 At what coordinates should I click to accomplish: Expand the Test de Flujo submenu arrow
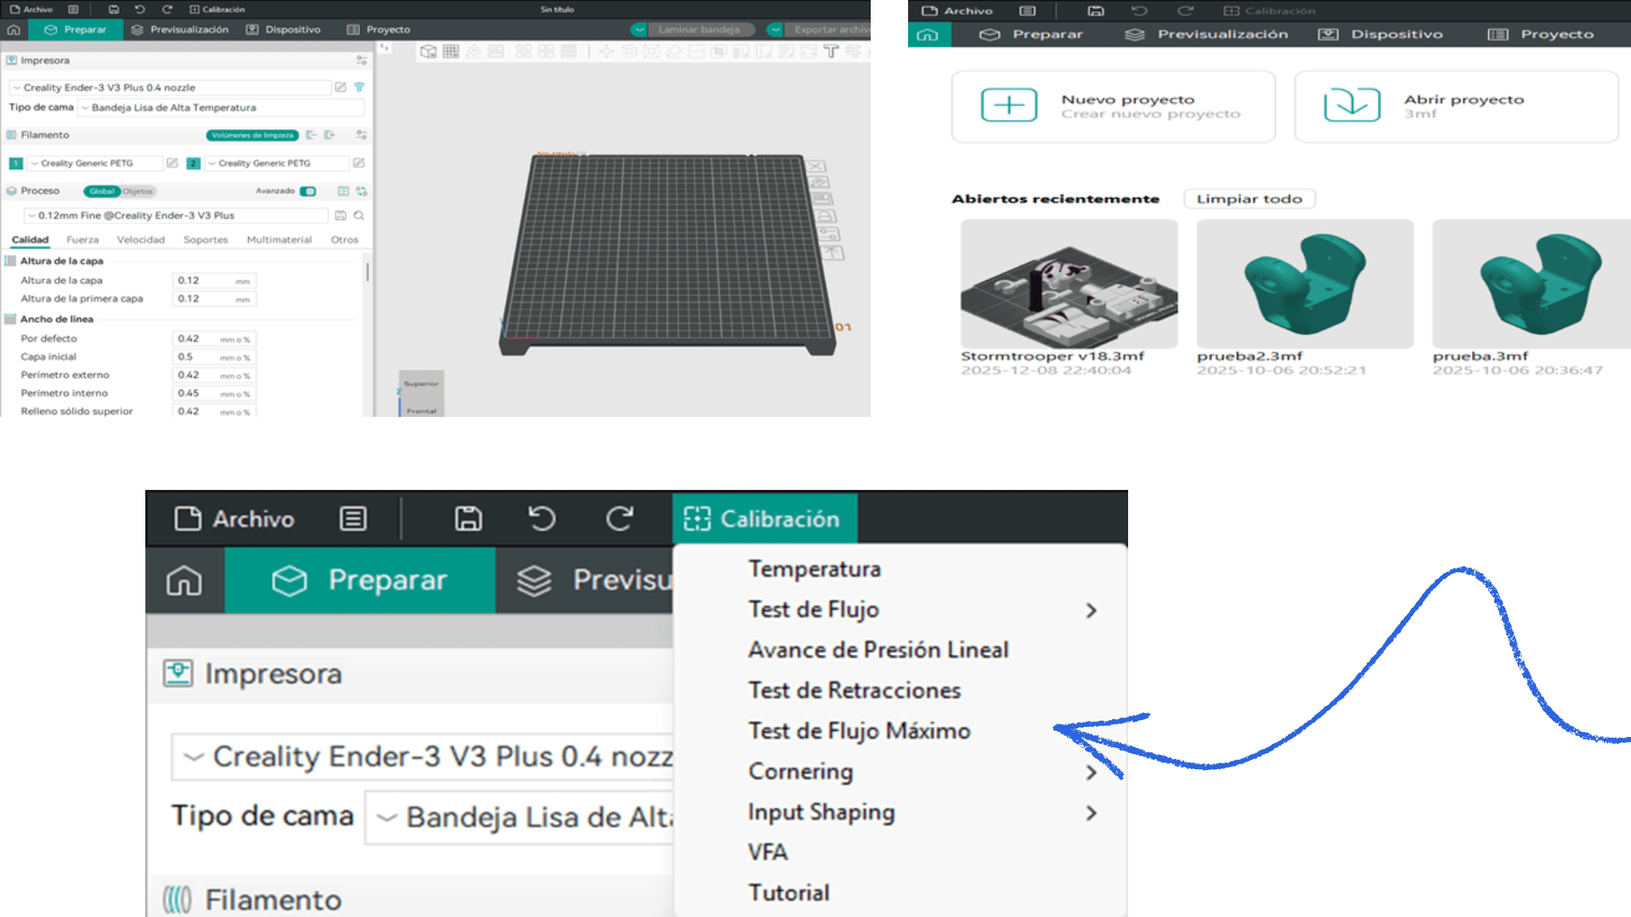(1092, 610)
